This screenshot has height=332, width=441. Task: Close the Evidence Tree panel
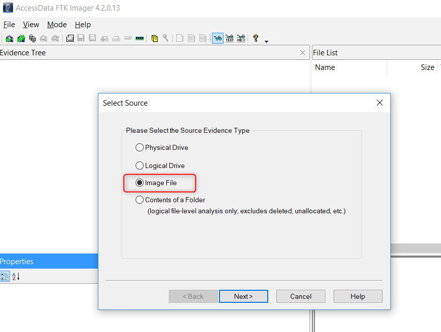302,53
